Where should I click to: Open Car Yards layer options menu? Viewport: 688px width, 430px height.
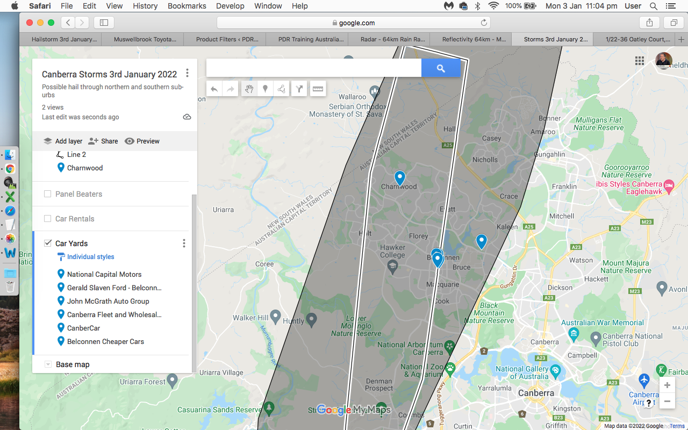(x=184, y=243)
